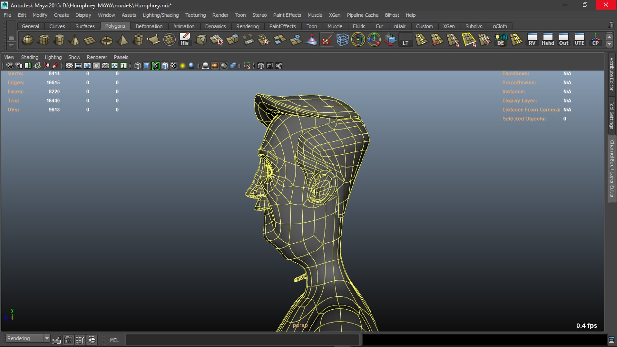Toggle the film gate display
Screen dimensions: 617x347
click(x=78, y=66)
